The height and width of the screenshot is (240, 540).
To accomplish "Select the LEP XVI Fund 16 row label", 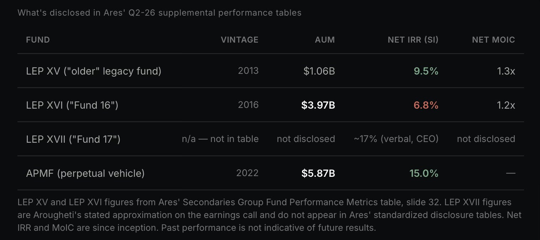I will tap(72, 105).
